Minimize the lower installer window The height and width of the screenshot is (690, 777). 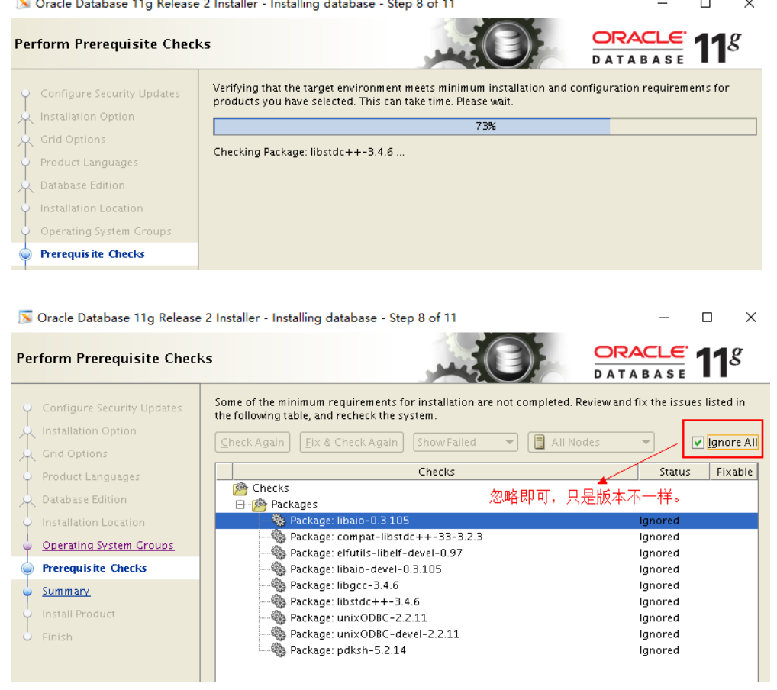pyautogui.click(x=664, y=318)
